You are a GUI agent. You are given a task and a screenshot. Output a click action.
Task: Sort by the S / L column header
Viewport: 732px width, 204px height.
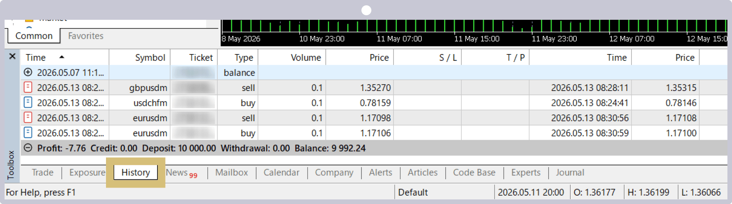[x=448, y=57]
